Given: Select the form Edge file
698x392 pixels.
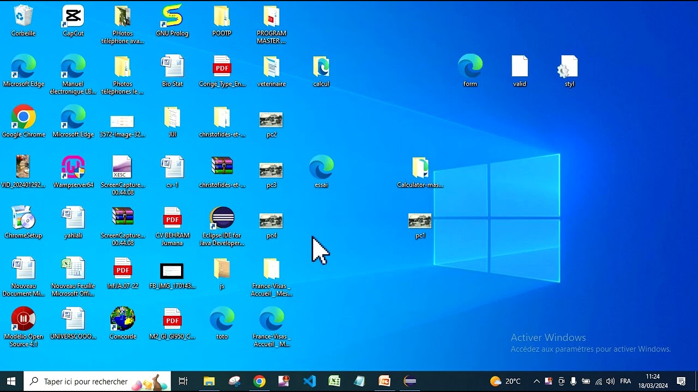Looking at the screenshot, I should pos(470,71).
